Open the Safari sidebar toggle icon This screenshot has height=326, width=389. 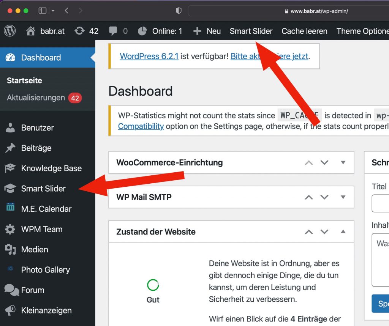coord(42,11)
